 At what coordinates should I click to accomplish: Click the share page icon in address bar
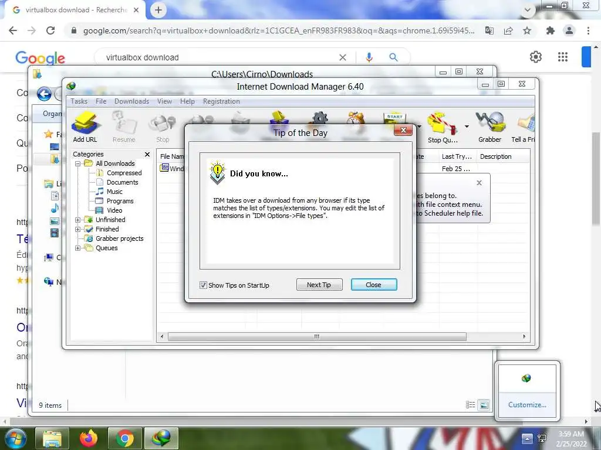[508, 30]
